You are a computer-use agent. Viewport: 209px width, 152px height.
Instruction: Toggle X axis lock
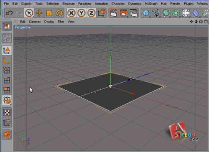pos(71,13)
